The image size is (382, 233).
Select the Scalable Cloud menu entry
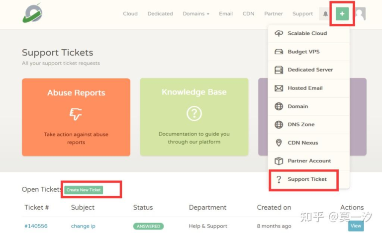click(x=307, y=33)
